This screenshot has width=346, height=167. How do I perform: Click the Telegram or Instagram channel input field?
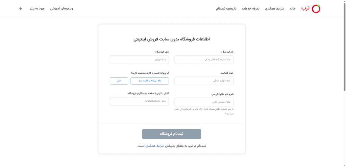139,101
